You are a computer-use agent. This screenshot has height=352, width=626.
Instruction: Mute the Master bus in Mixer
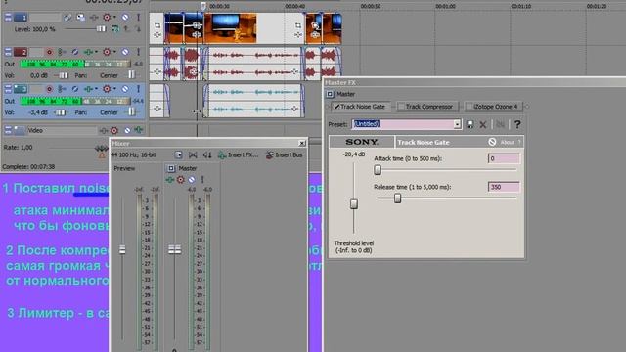tap(192, 180)
